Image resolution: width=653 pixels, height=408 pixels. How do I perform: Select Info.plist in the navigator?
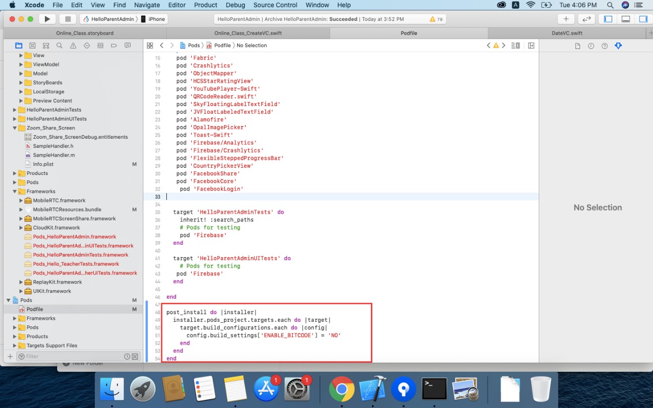43,164
